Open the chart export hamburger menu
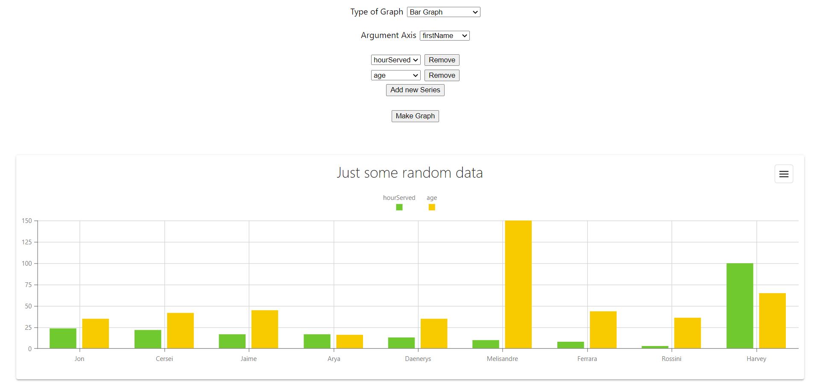 [784, 174]
